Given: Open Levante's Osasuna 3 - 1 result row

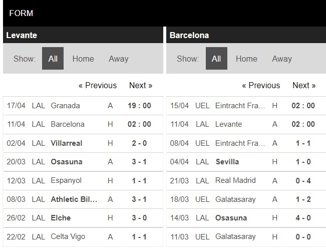Looking at the screenshot, I should coord(83,162).
